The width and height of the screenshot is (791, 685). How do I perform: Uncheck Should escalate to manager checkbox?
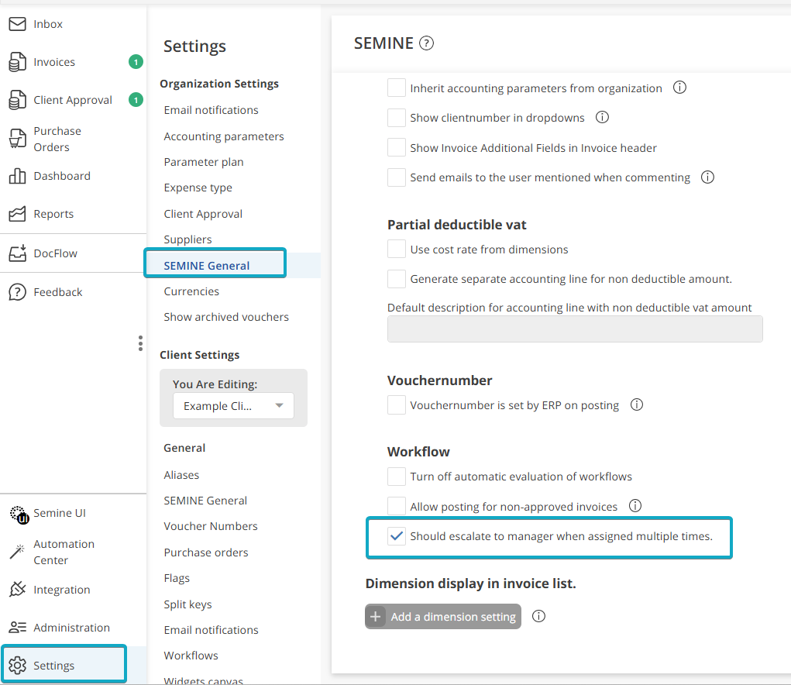[x=397, y=536]
